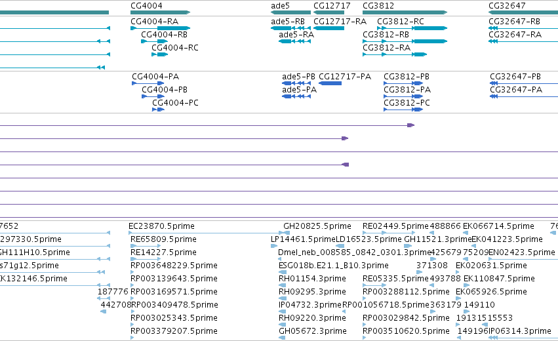Select EST EN02423.5prime
Image resolution: width=558 pixels, height=341 pixels.
(522, 252)
